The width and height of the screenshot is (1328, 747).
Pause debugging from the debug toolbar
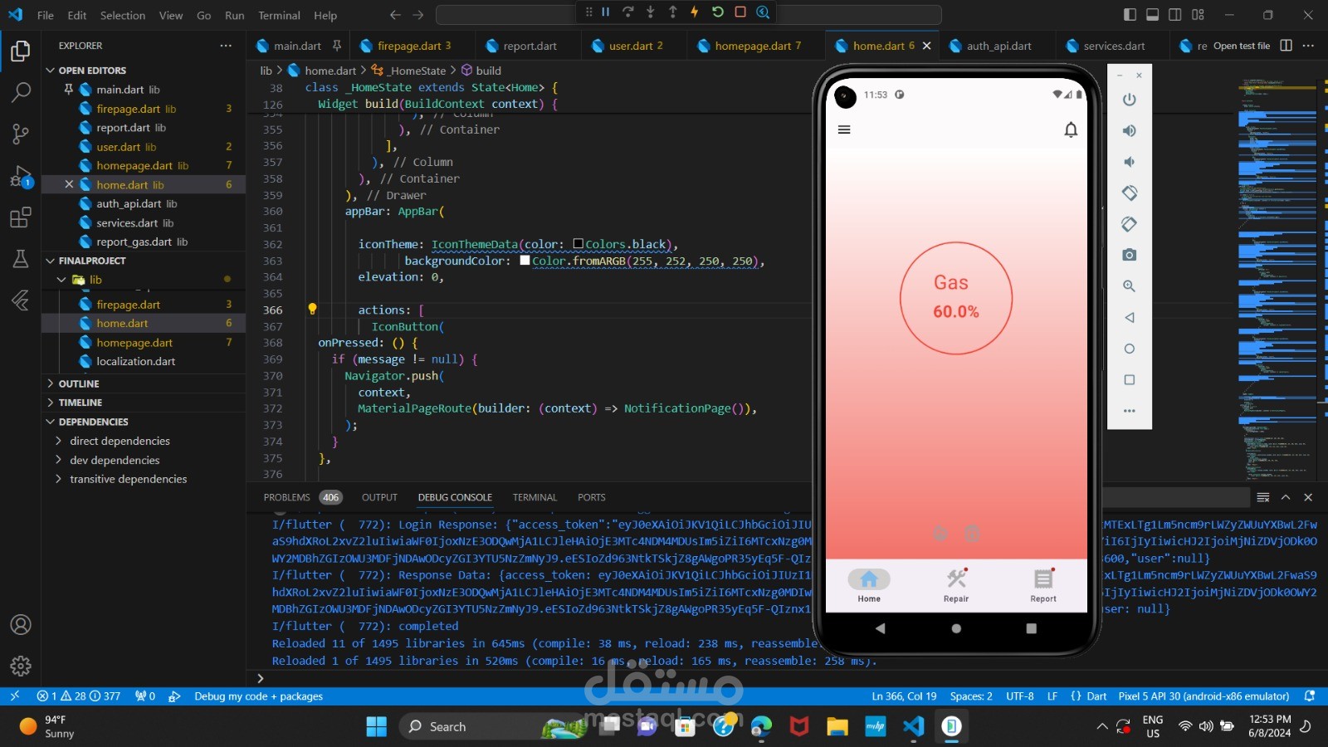pos(606,12)
